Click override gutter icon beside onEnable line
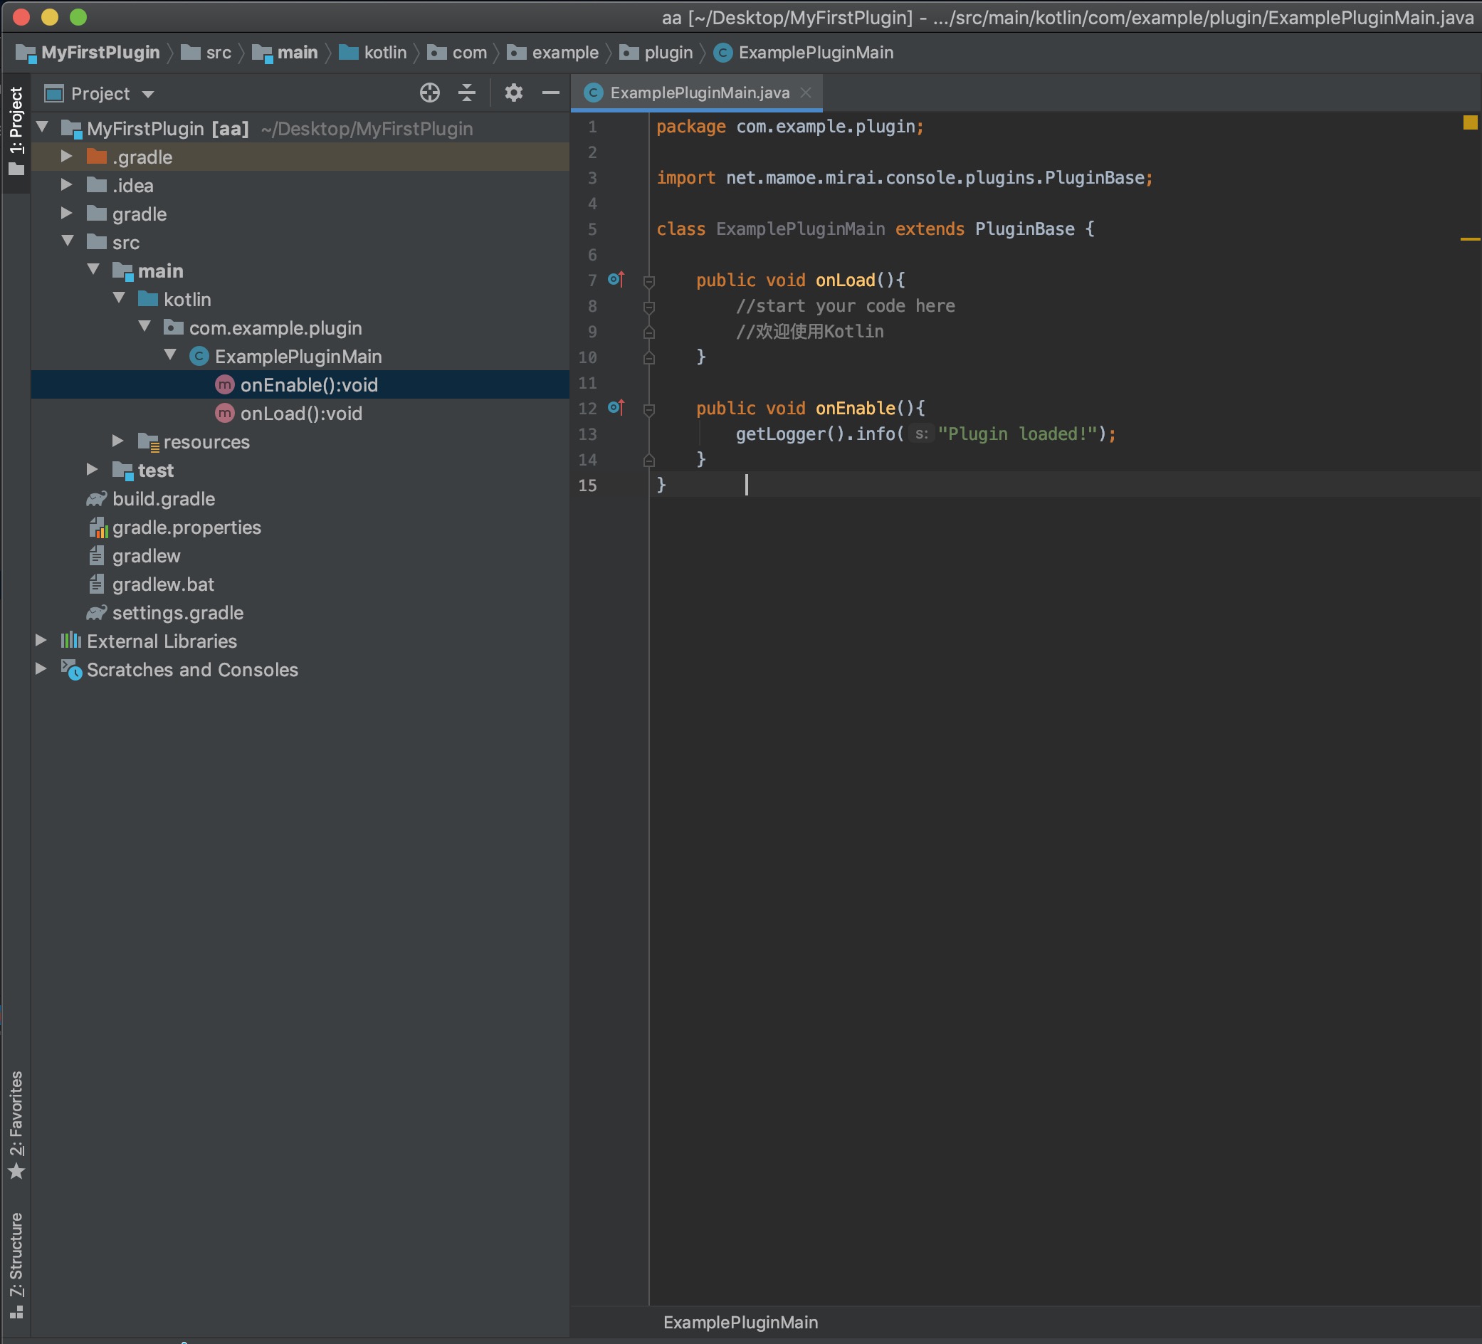Image resolution: width=1482 pixels, height=1344 pixels. (x=616, y=407)
